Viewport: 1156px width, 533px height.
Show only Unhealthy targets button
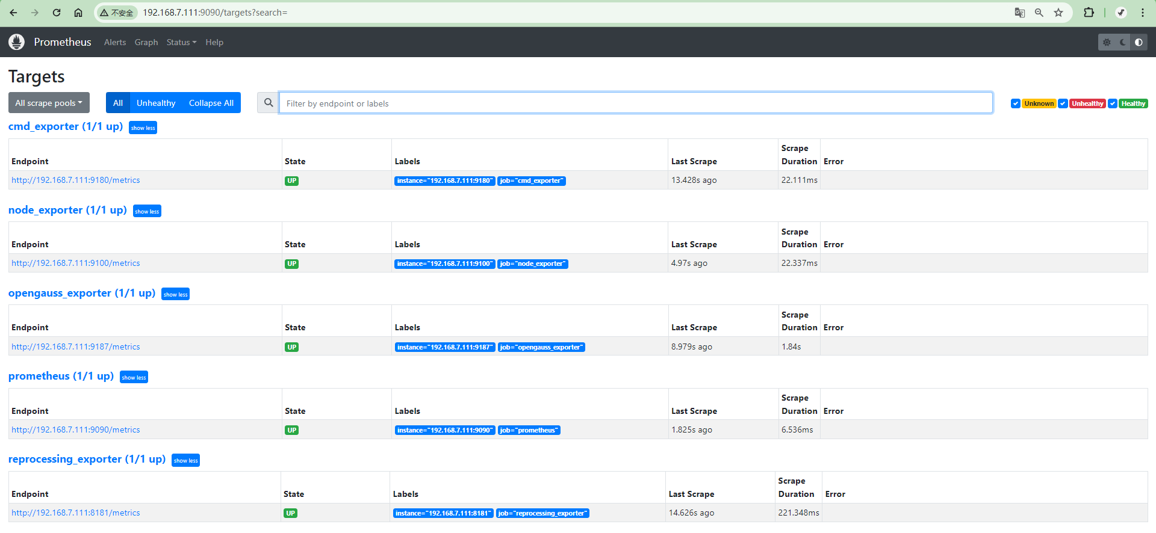156,103
